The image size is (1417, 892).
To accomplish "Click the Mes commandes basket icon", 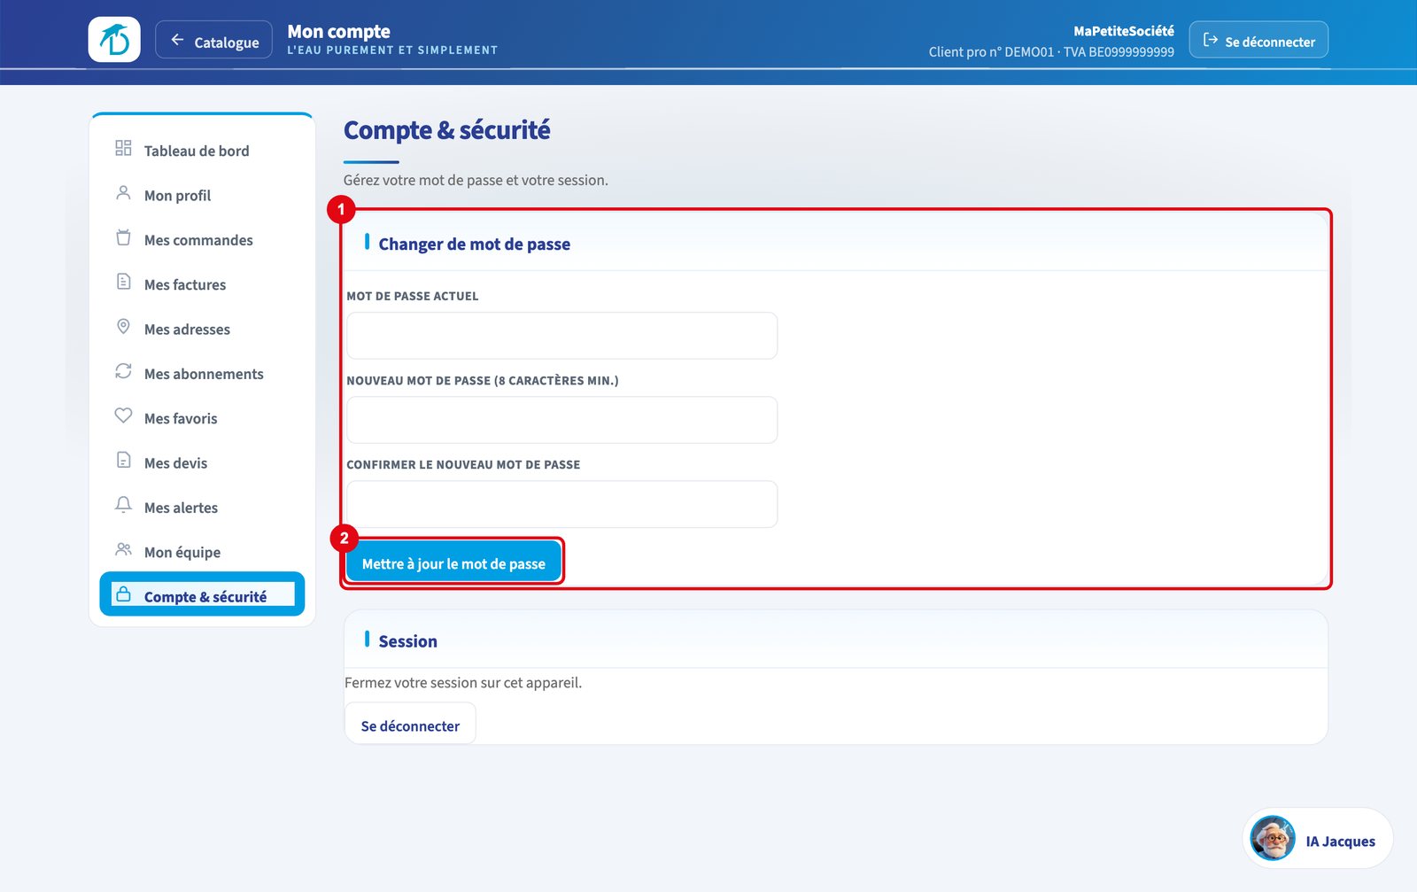I will (123, 237).
